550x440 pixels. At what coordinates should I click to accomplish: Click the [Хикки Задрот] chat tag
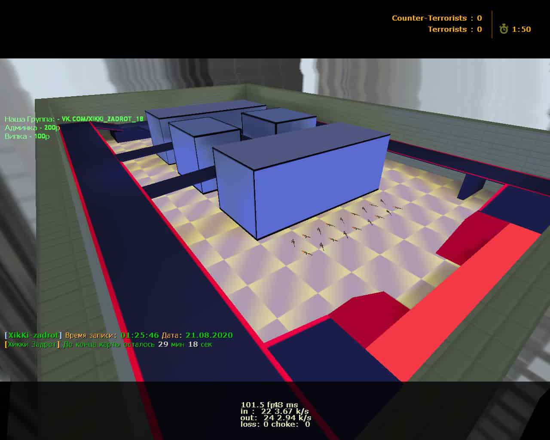click(x=32, y=344)
